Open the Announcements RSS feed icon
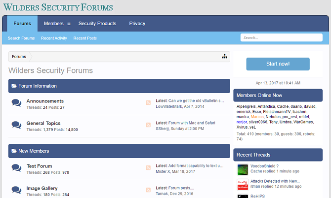 pyautogui.click(x=148, y=102)
